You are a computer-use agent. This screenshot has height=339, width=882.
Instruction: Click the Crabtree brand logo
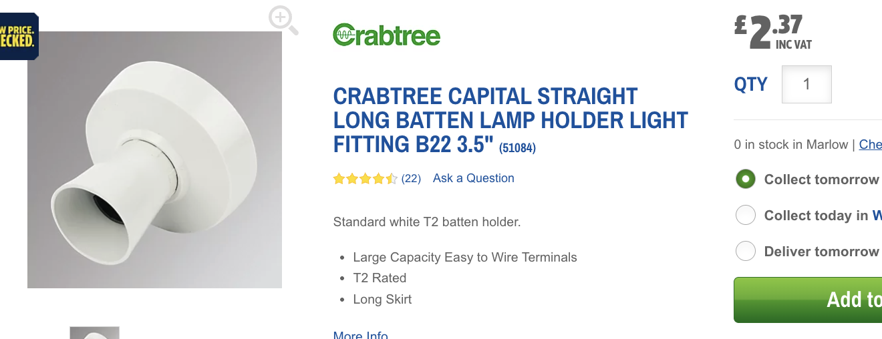tap(387, 35)
